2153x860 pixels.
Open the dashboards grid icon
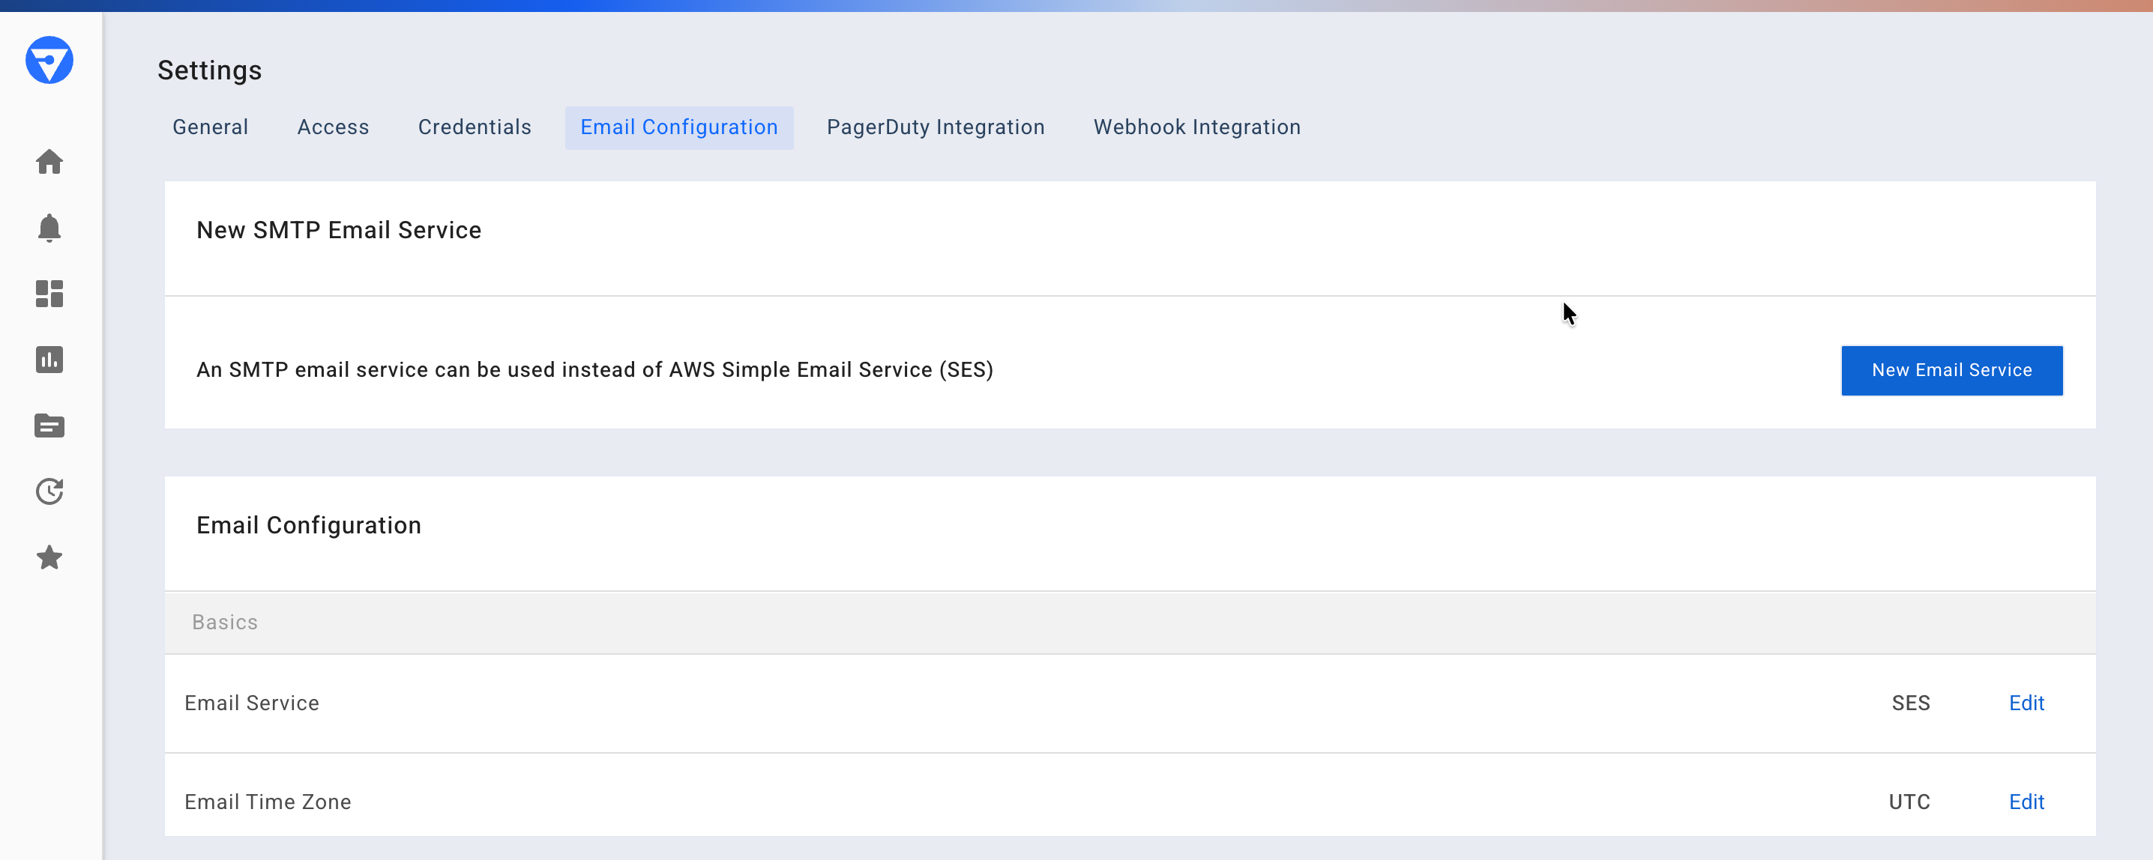[x=49, y=293]
